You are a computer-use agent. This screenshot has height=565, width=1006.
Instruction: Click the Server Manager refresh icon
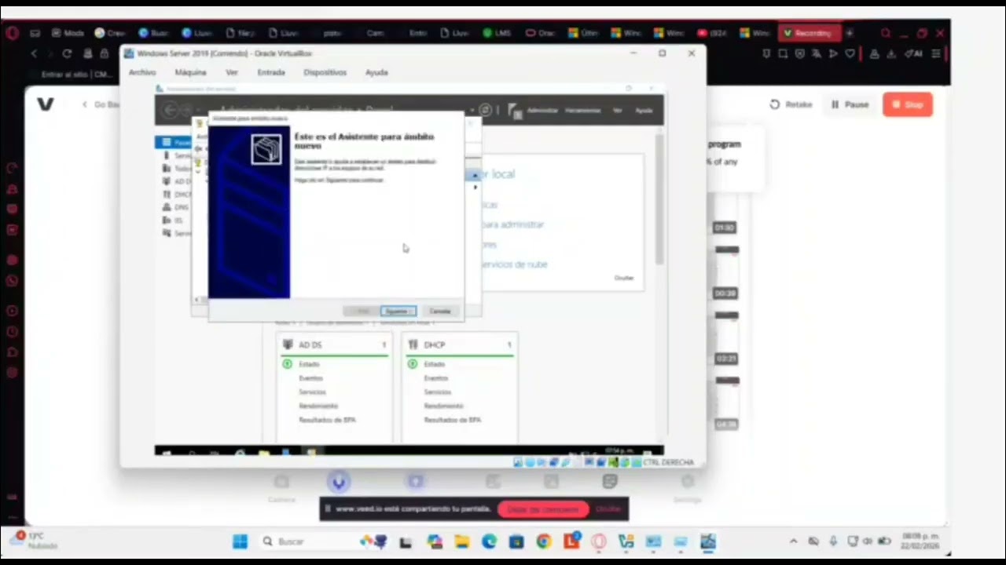point(486,111)
